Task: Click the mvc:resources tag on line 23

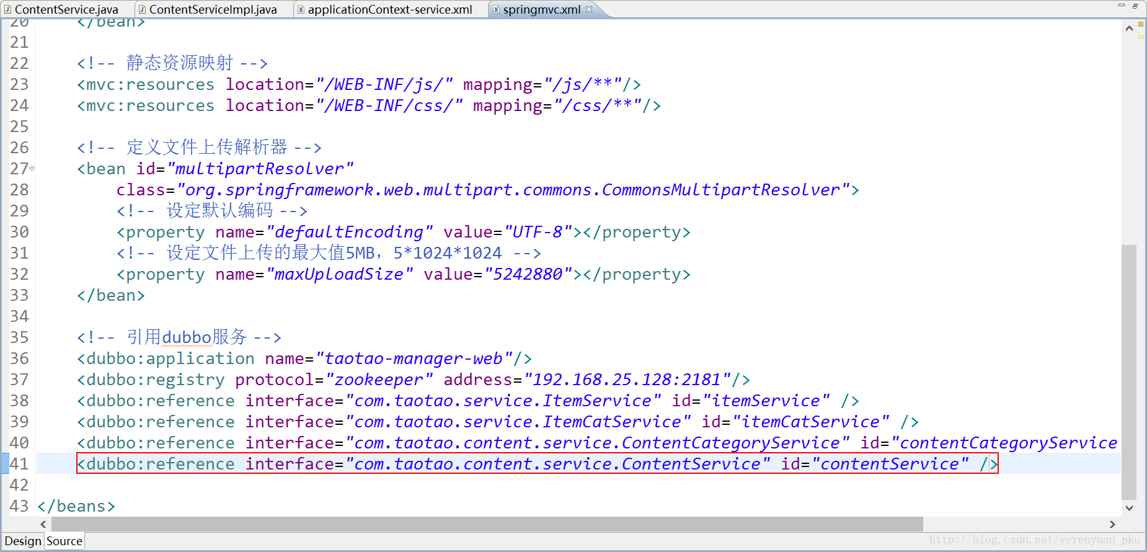Action: pyautogui.click(x=150, y=84)
